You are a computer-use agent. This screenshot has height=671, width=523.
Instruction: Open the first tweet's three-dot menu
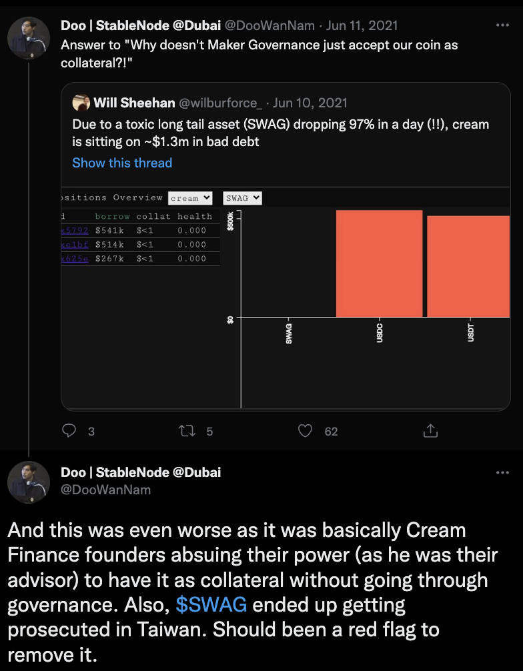point(502,25)
